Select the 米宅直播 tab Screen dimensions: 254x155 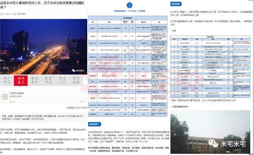pyautogui.click(x=76, y=80)
